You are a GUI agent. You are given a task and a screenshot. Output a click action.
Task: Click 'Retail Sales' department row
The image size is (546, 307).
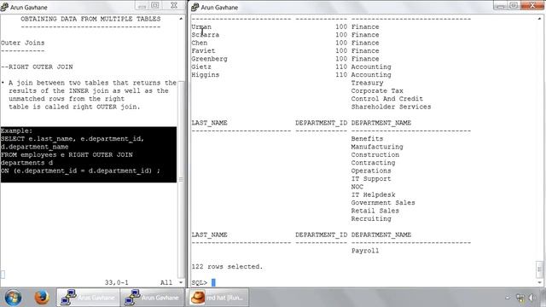(x=375, y=211)
